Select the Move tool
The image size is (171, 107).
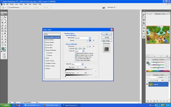(x=5, y=17)
